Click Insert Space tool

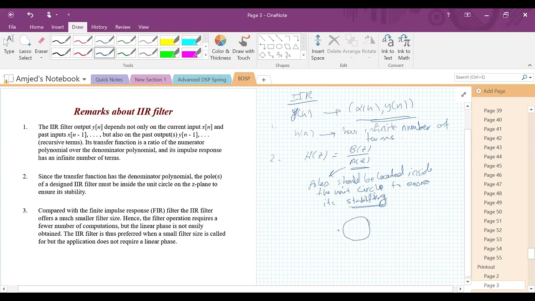[x=318, y=48]
